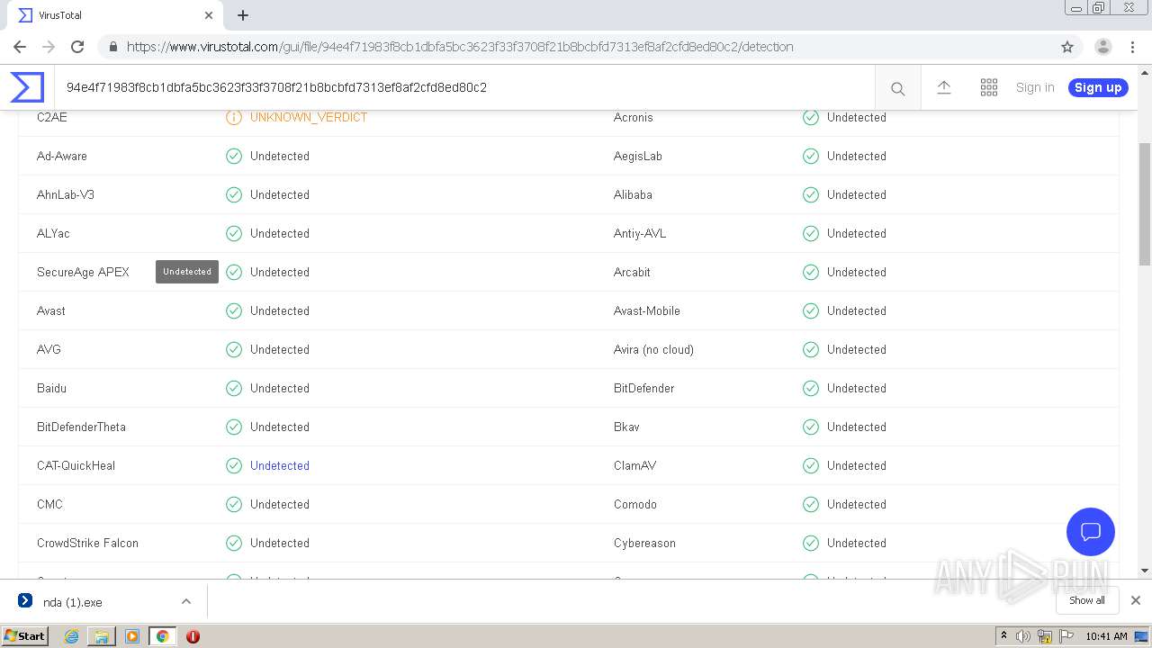Click the Undetected status text for AVG

[x=280, y=349]
